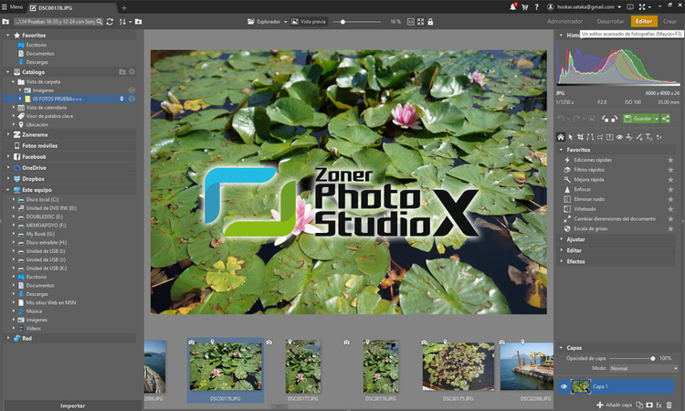Open Cambiar dimensiones del documento
This screenshot has height=411, width=685.
click(x=615, y=219)
